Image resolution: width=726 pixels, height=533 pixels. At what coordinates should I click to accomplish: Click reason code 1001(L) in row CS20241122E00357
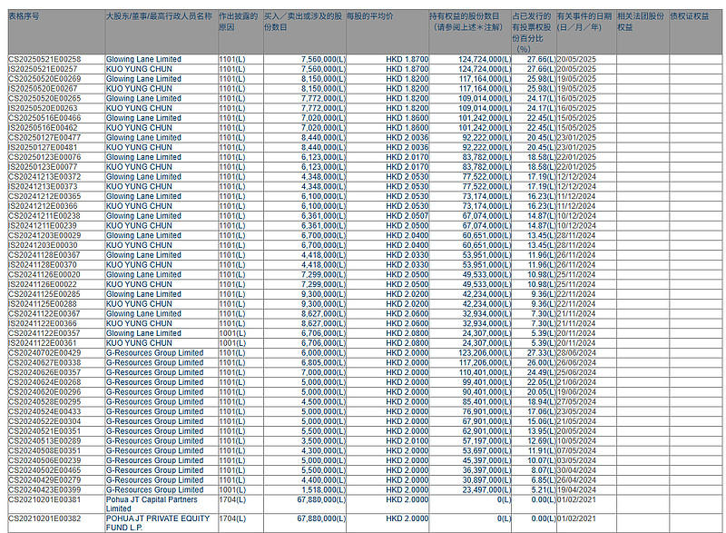click(x=232, y=333)
